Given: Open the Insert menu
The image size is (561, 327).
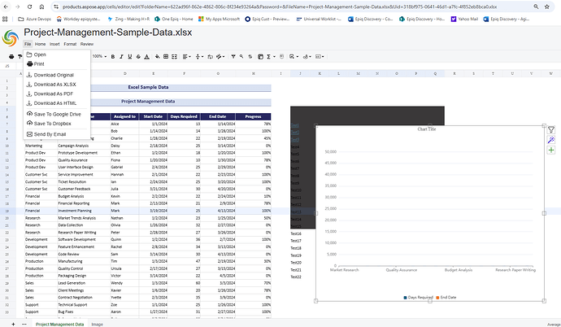Looking at the screenshot, I should click(54, 43).
